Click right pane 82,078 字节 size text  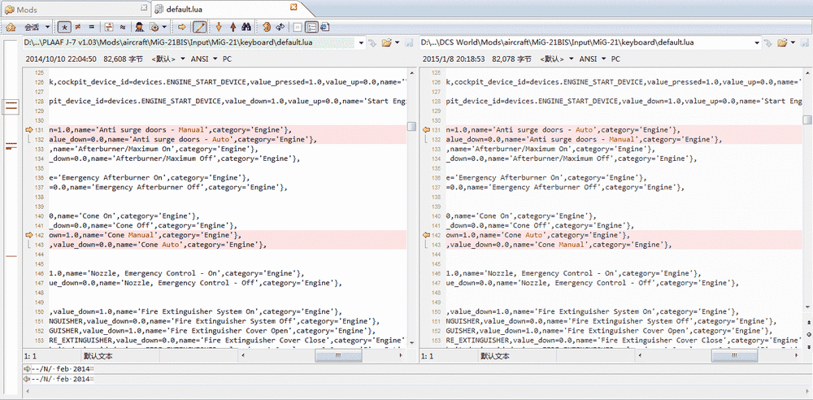point(511,59)
